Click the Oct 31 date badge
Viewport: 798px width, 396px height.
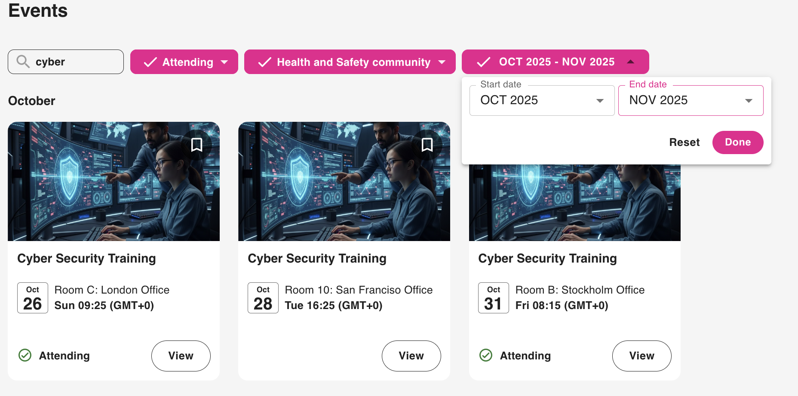click(x=494, y=298)
